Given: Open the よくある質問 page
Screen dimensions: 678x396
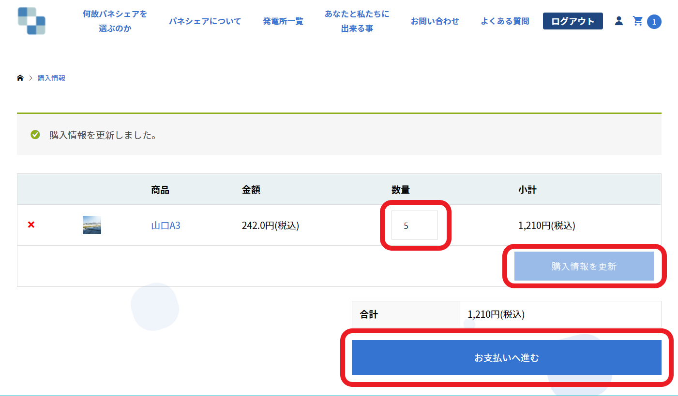Looking at the screenshot, I should [x=505, y=21].
